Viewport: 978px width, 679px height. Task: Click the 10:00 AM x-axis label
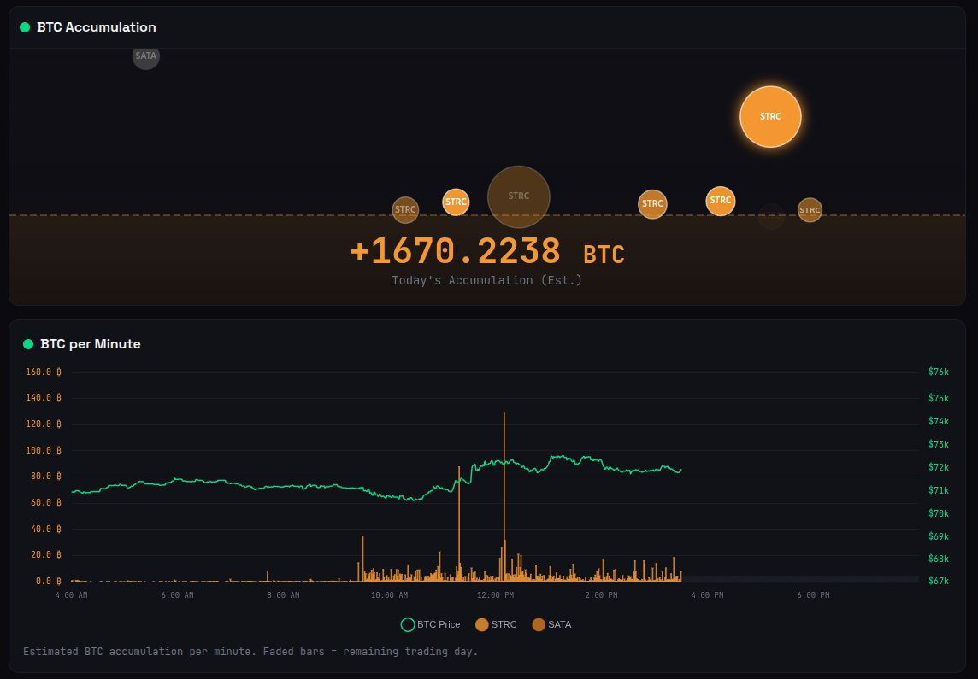tap(389, 595)
